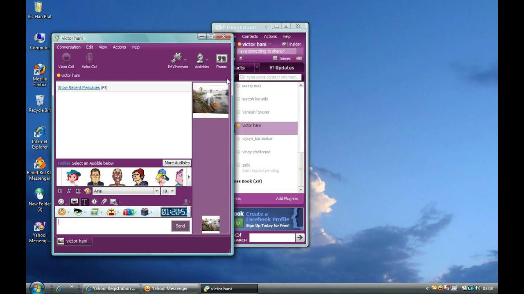Open chat window Actions menu
Screen dimensions: 524x294
119,47
